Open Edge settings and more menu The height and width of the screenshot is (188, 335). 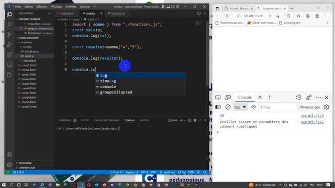pos(327,16)
